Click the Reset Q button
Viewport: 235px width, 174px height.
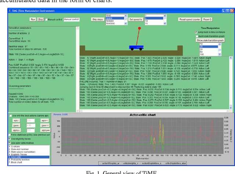[x=207, y=19]
